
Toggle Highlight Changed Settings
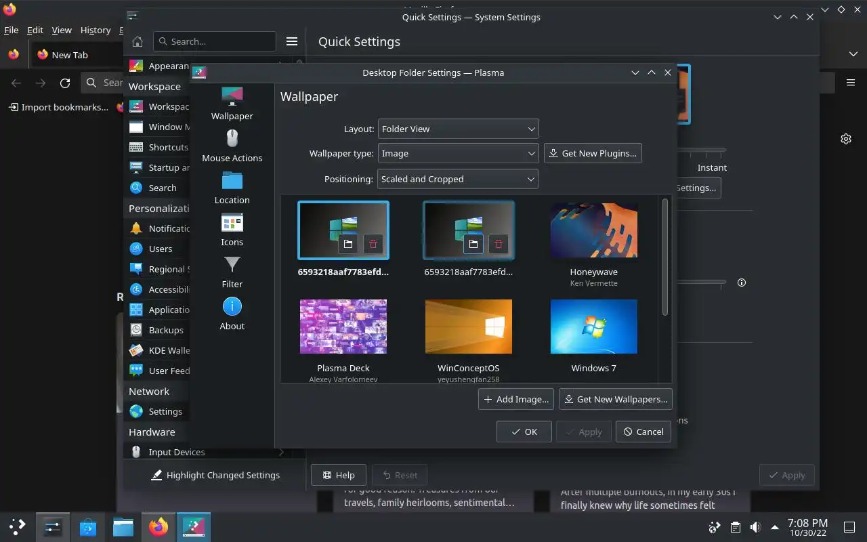215,475
